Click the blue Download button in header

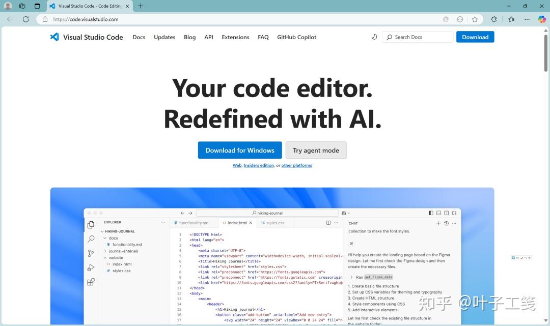[475, 37]
